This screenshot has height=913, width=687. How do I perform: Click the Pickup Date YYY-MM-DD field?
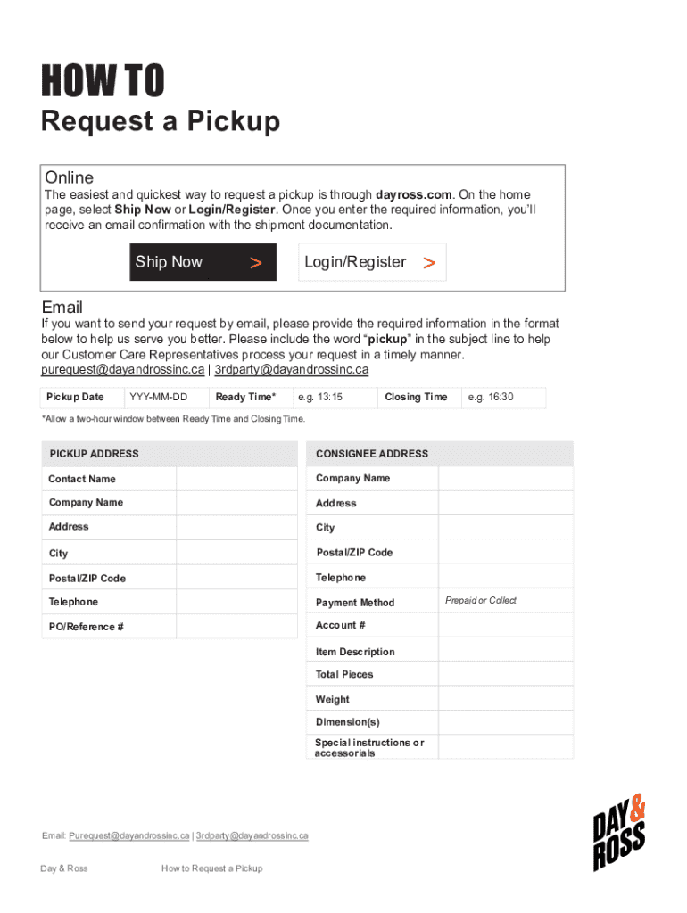165,398
